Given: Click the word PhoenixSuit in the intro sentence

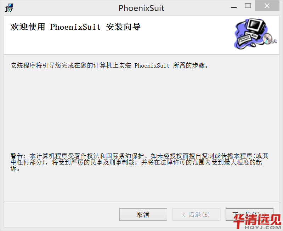Looking at the screenshot, I should 152,65.
